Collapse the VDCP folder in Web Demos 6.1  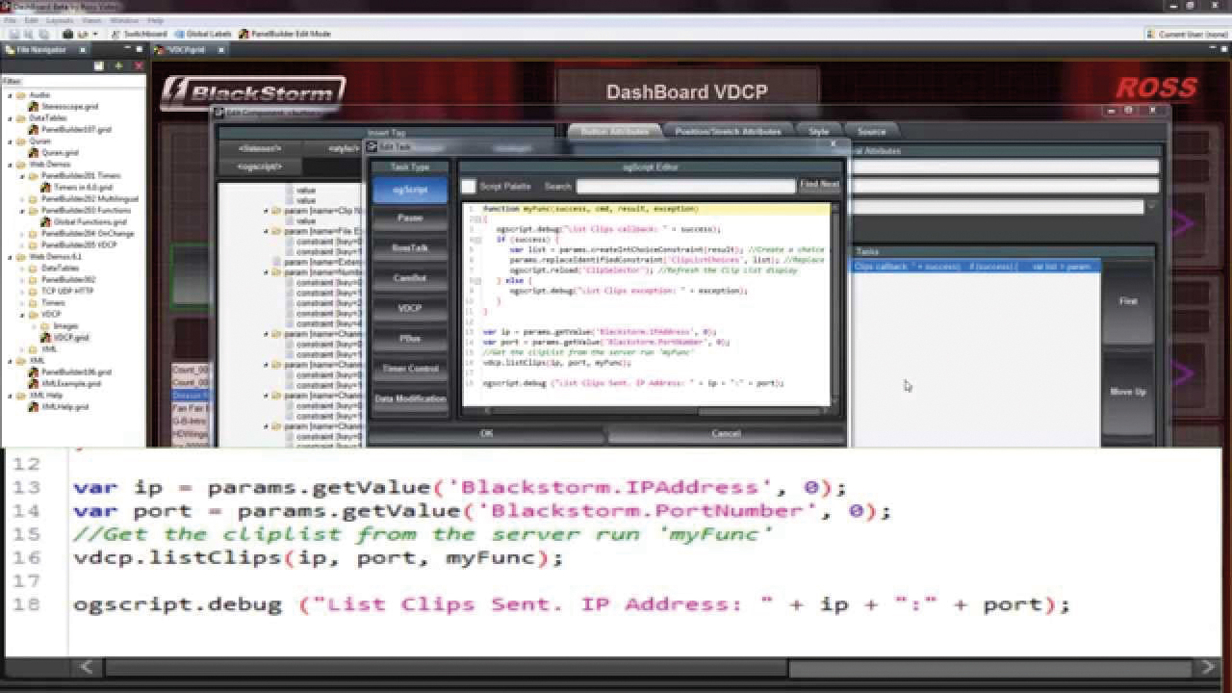pyautogui.click(x=22, y=315)
